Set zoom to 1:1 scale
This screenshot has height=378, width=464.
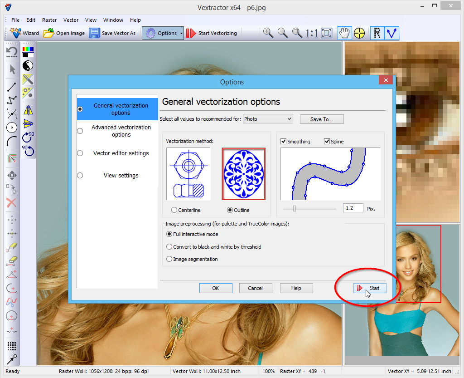311,33
